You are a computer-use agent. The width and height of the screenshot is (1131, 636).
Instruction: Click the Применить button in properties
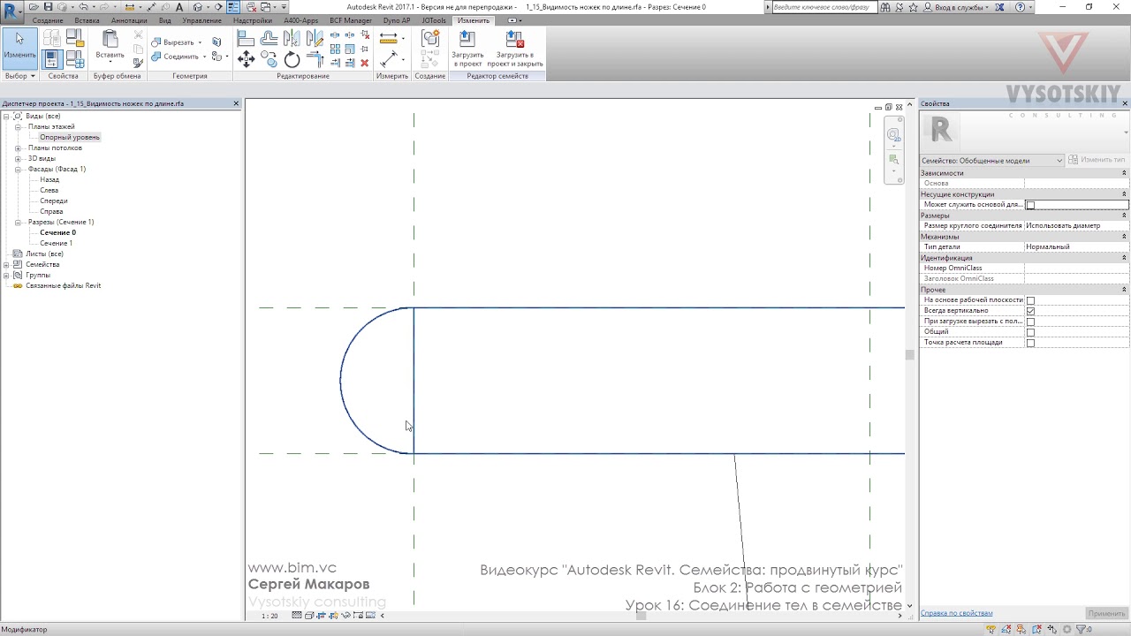1106,613
